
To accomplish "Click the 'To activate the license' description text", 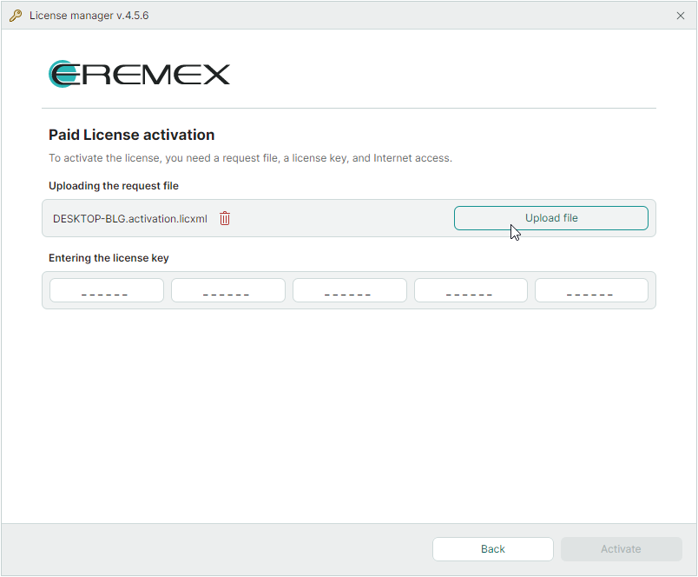I will 250,158.
